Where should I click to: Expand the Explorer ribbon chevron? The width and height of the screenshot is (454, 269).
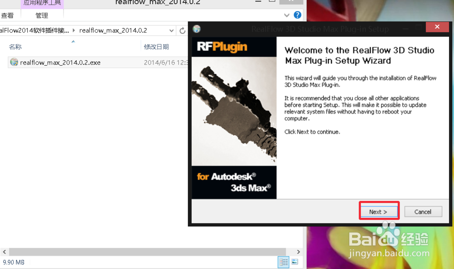coord(286,15)
